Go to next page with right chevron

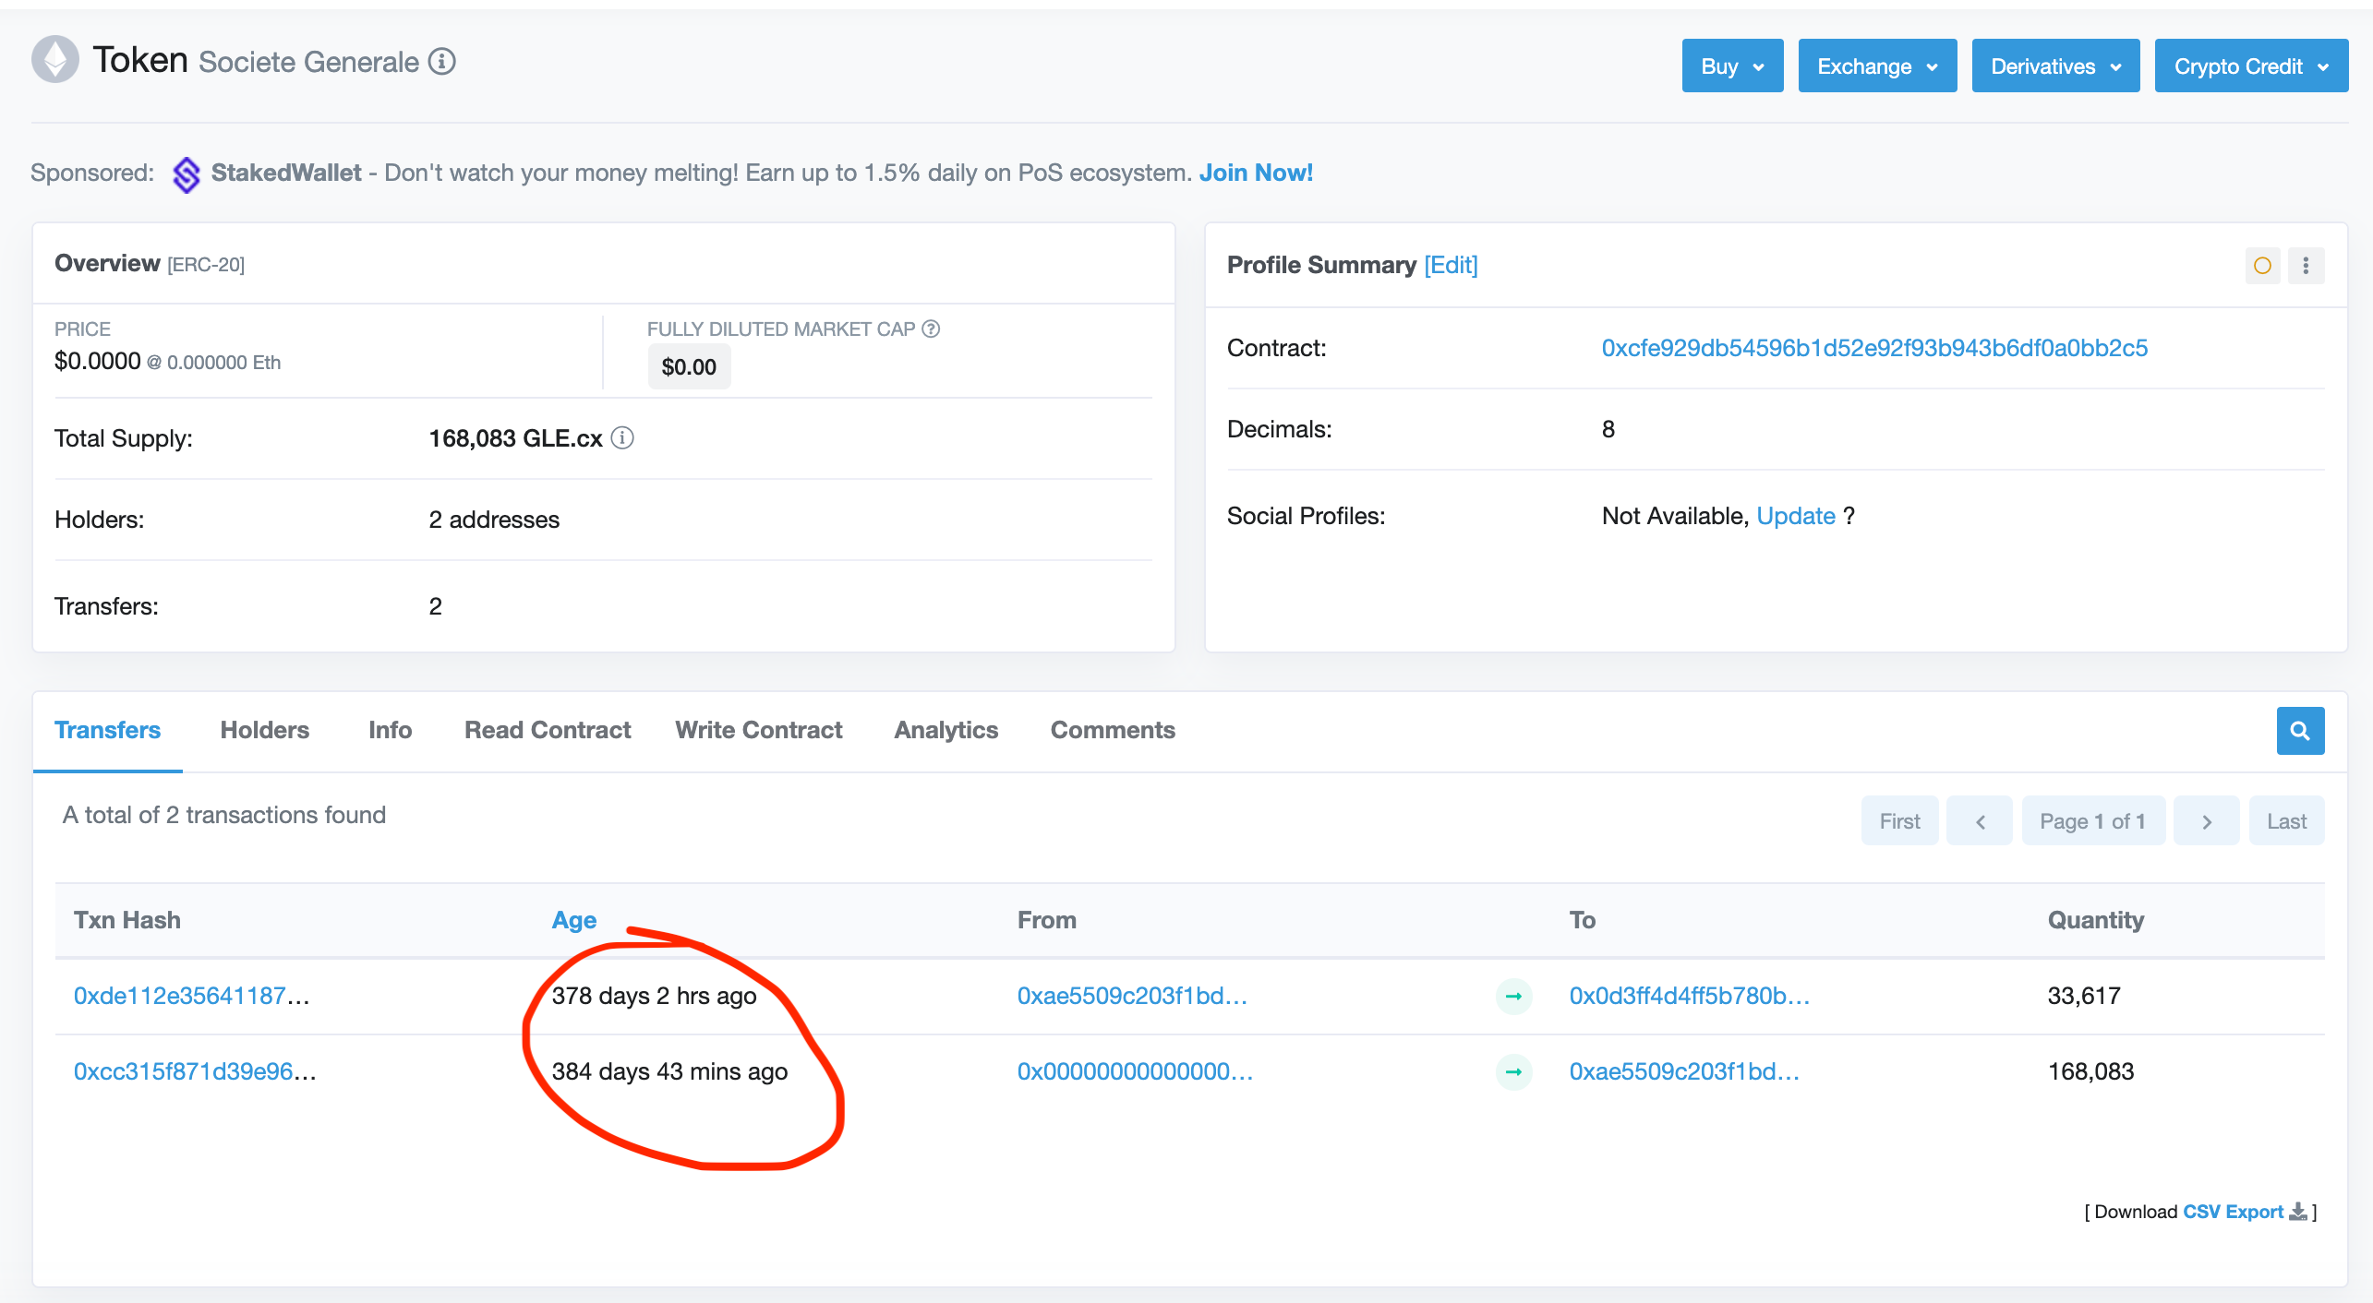tap(2206, 821)
